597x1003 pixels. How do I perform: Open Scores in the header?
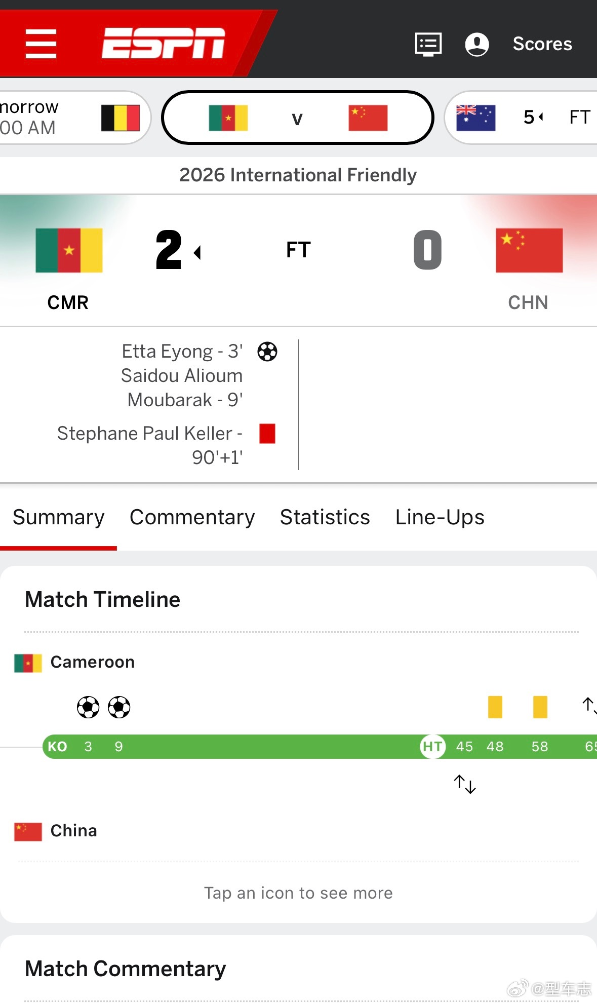[542, 44]
